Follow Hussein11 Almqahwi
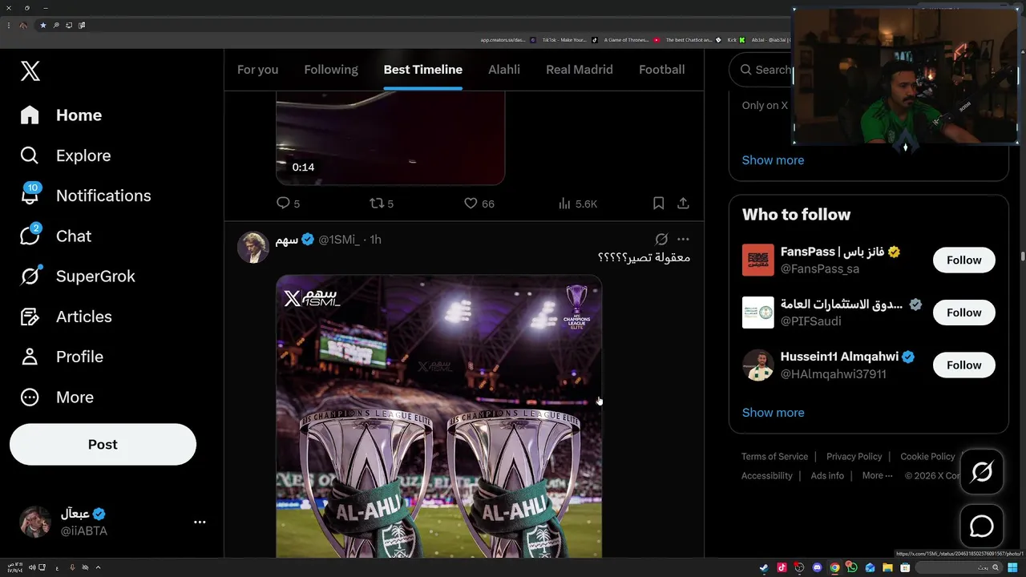This screenshot has width=1026, height=577. coord(963,365)
